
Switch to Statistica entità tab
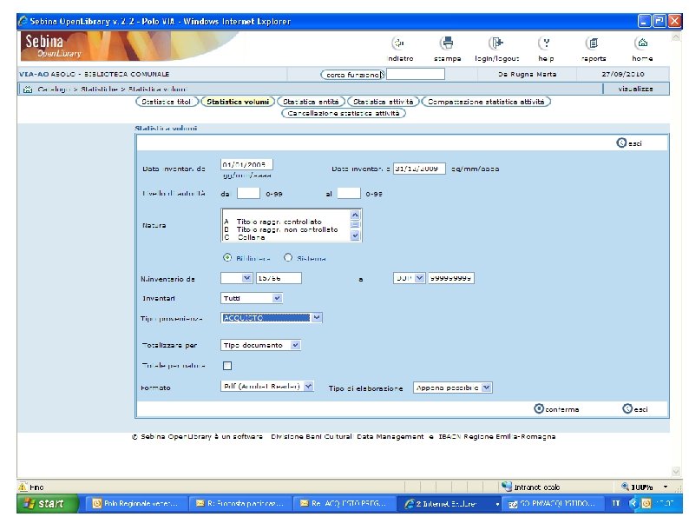coord(312,102)
